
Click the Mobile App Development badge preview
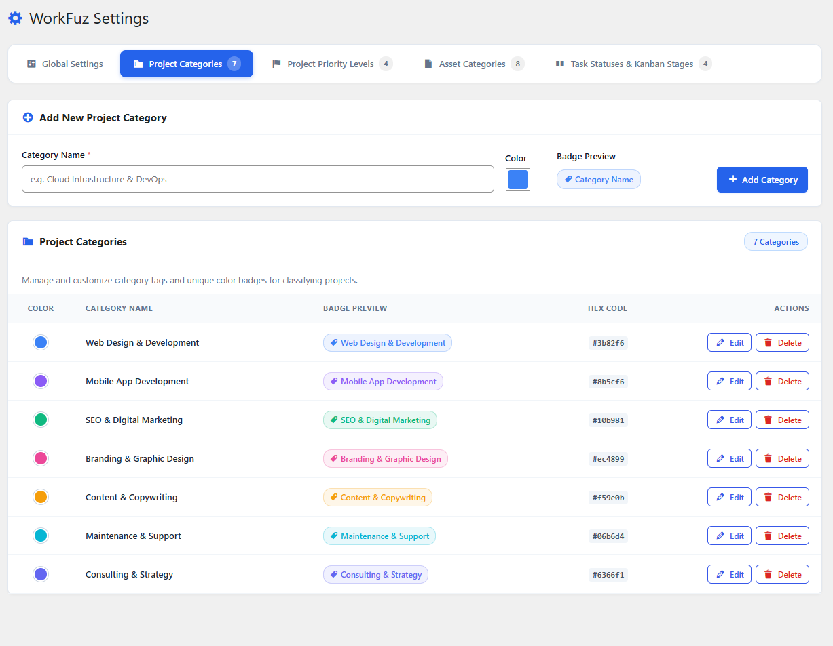point(383,381)
